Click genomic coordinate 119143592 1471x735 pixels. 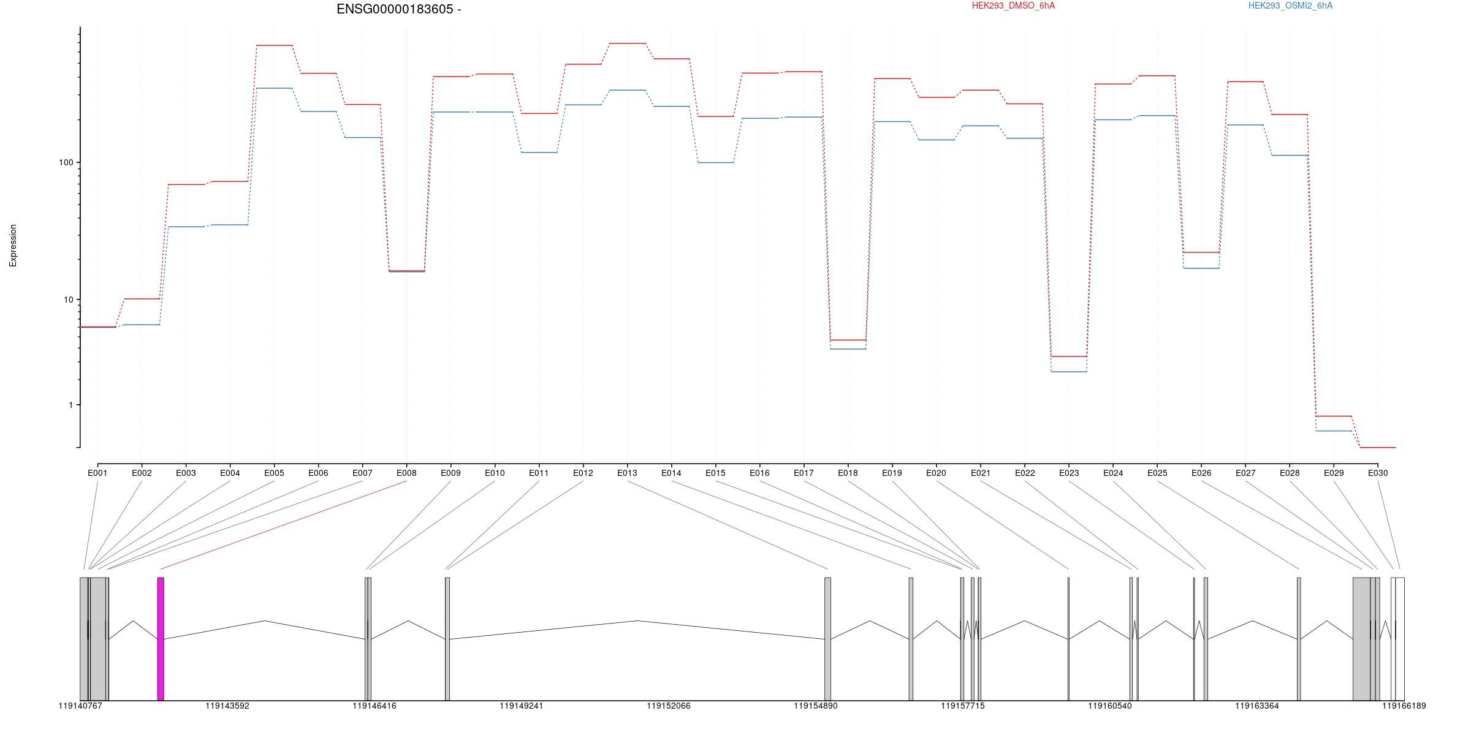(227, 706)
